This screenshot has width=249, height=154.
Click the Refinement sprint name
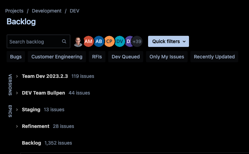tap(36, 126)
